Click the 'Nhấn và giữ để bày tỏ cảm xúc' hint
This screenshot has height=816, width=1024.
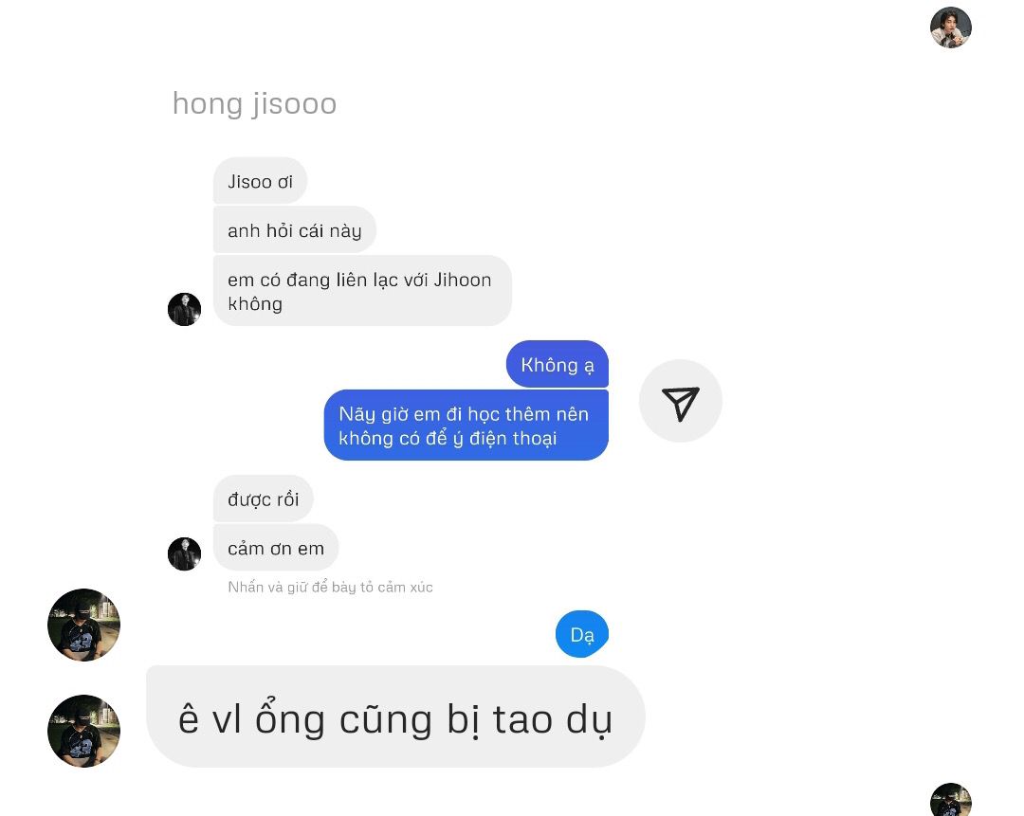[331, 587]
